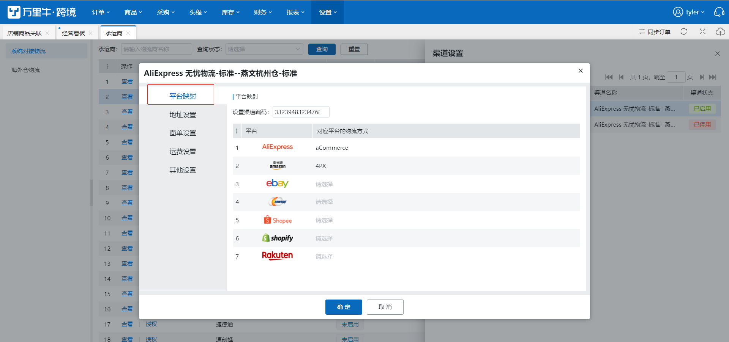Click the Amazon platform logo
Image resolution: width=729 pixels, height=342 pixels.
pyautogui.click(x=278, y=165)
